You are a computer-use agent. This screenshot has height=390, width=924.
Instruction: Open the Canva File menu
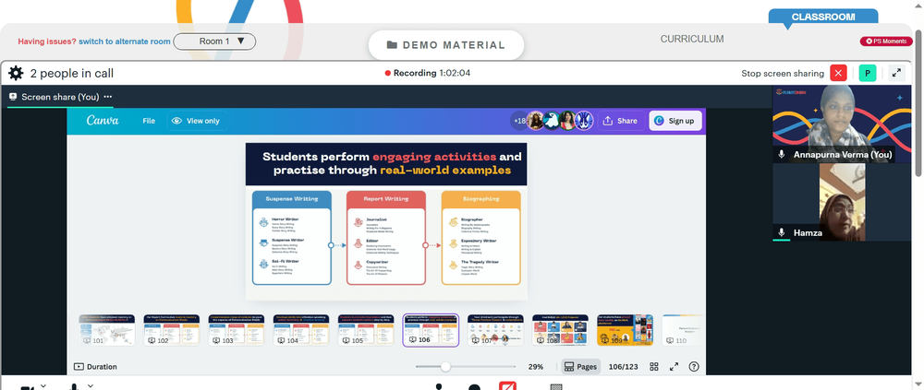click(x=149, y=121)
